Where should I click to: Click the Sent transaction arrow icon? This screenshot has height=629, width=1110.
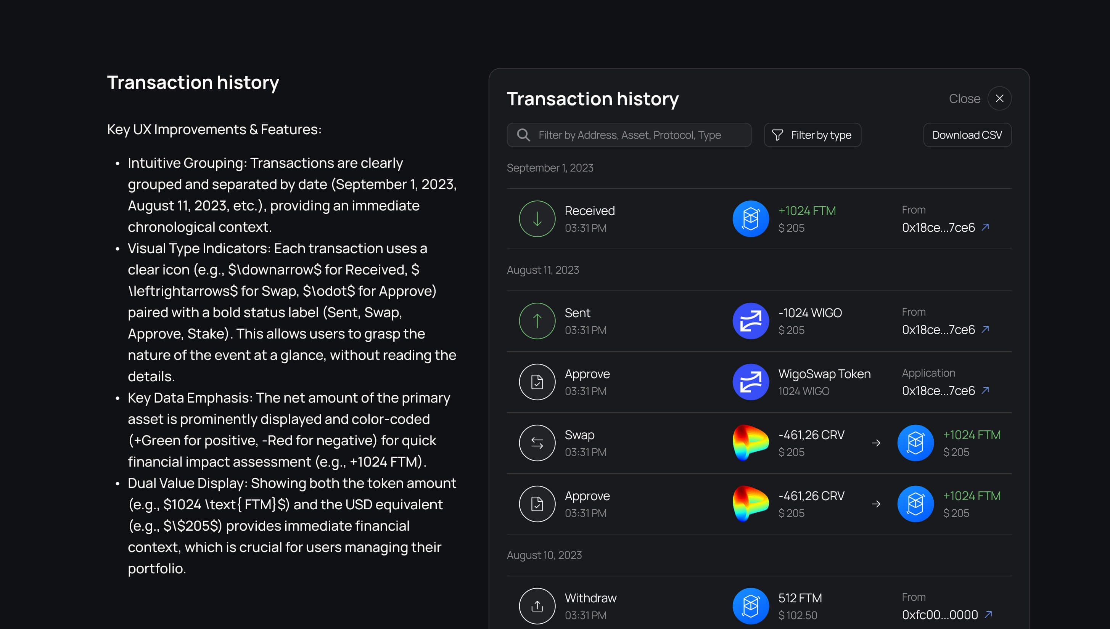click(537, 321)
